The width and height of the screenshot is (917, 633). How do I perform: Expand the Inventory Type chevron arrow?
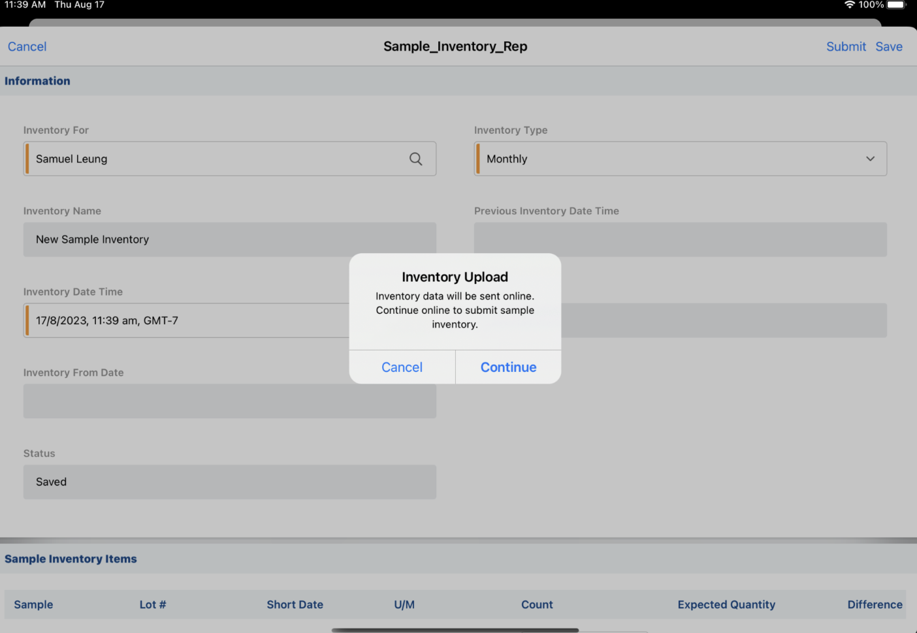pyautogui.click(x=870, y=159)
